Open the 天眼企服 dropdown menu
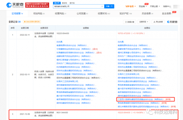The height and width of the screenshot is (120, 183). click(x=155, y=6)
